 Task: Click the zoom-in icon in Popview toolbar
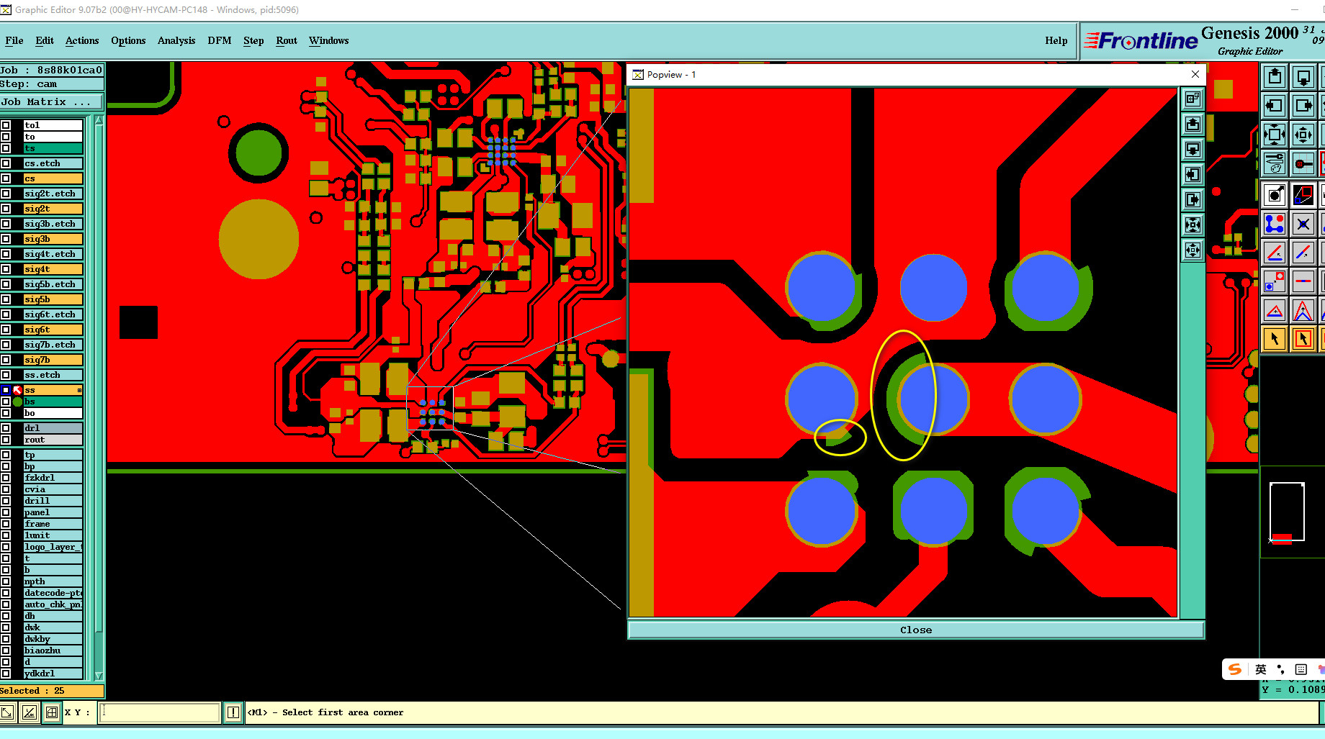pyautogui.click(x=1192, y=225)
